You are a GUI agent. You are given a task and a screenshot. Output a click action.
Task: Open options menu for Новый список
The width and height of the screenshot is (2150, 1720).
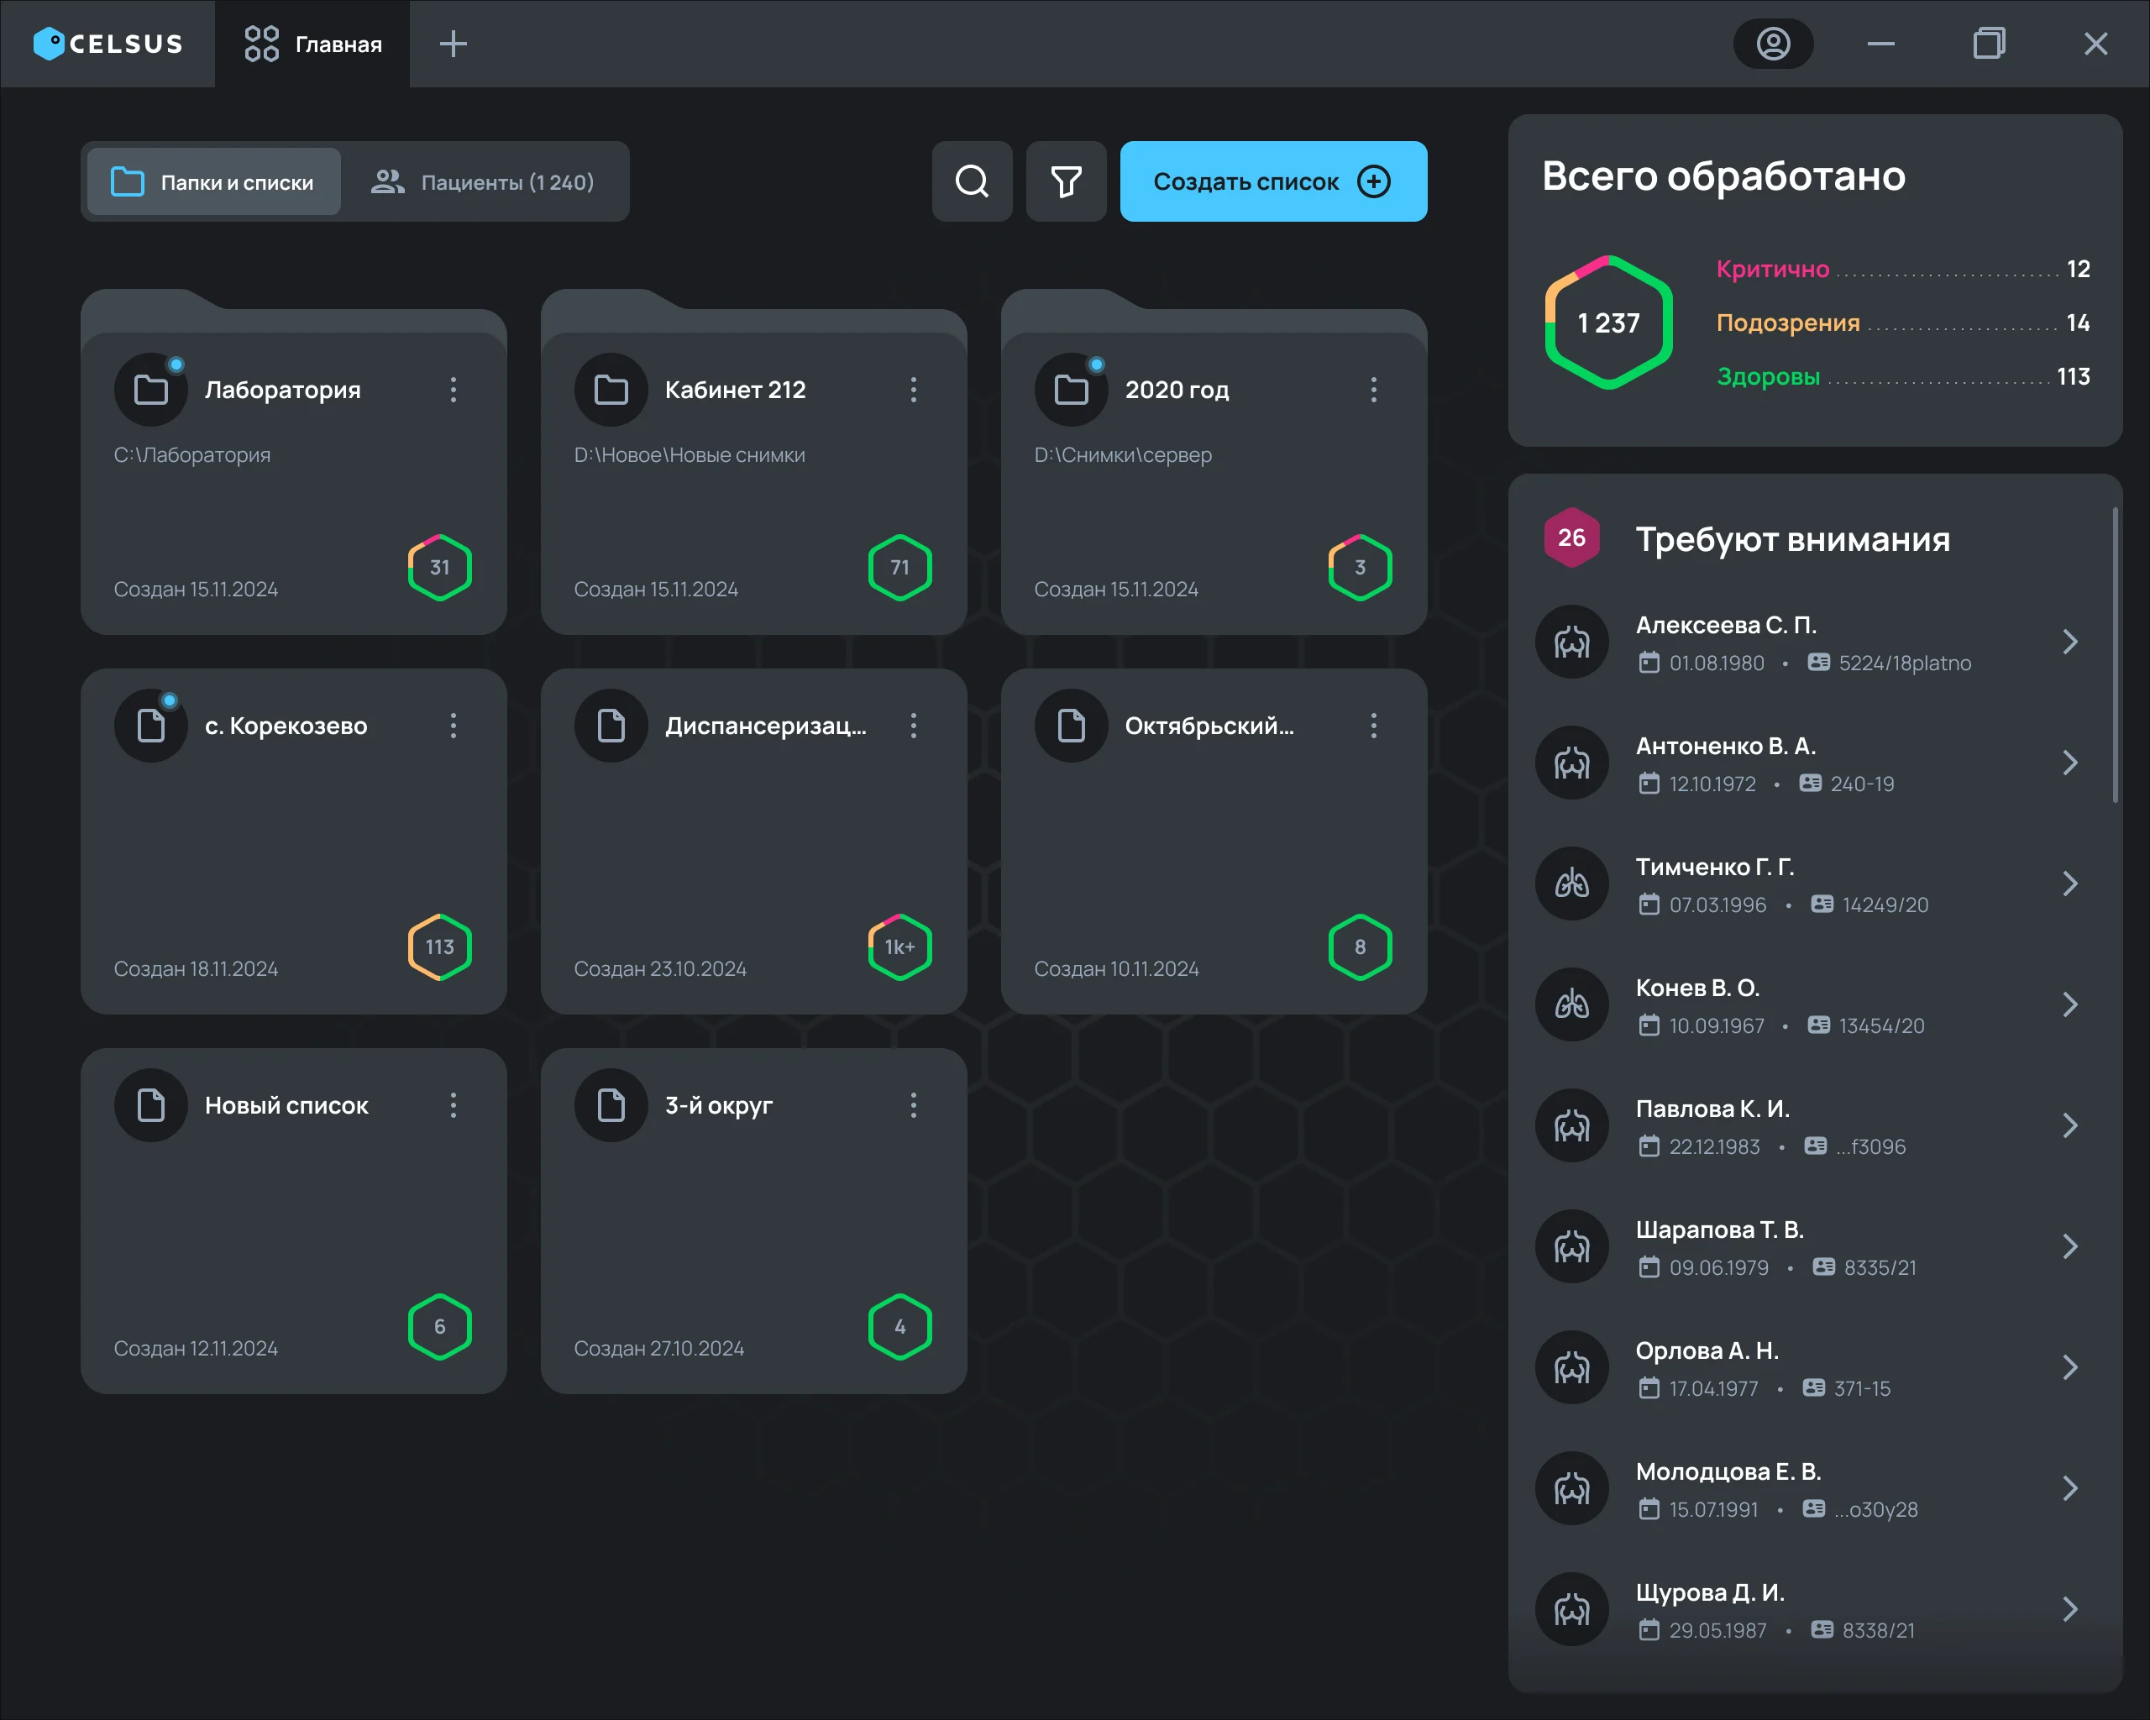click(453, 1104)
